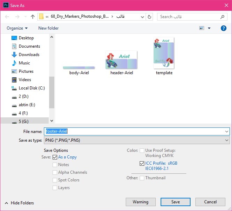Toggle the Thumbnail checkbox
This screenshot has height=211, width=232.
click(142, 178)
